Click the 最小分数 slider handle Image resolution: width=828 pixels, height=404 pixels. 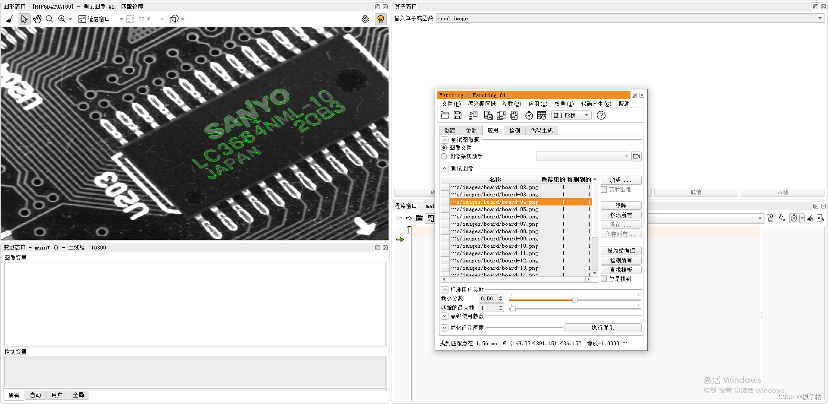click(x=575, y=300)
